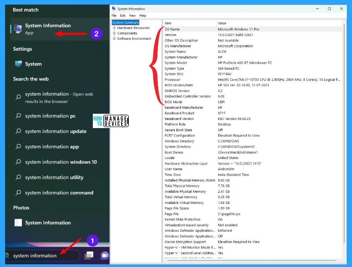Open the System Information app icon under Best match

tap(18, 29)
